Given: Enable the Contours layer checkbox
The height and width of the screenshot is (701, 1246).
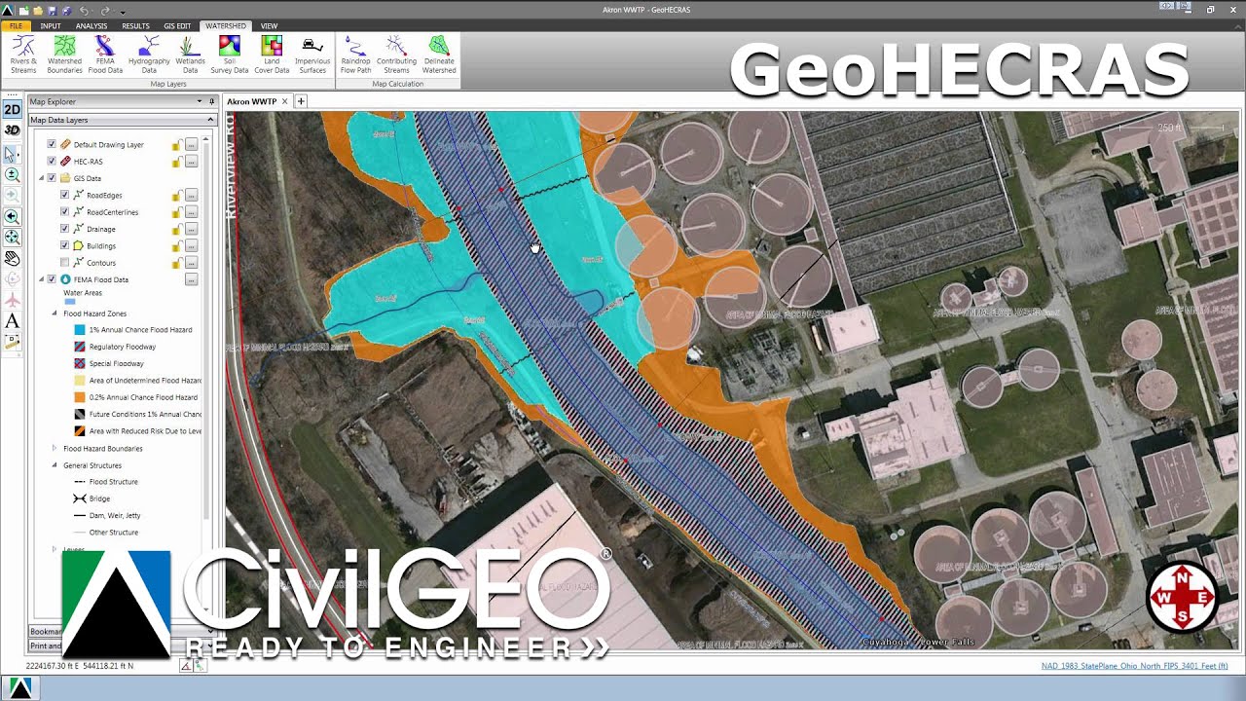Looking at the screenshot, I should tap(65, 262).
